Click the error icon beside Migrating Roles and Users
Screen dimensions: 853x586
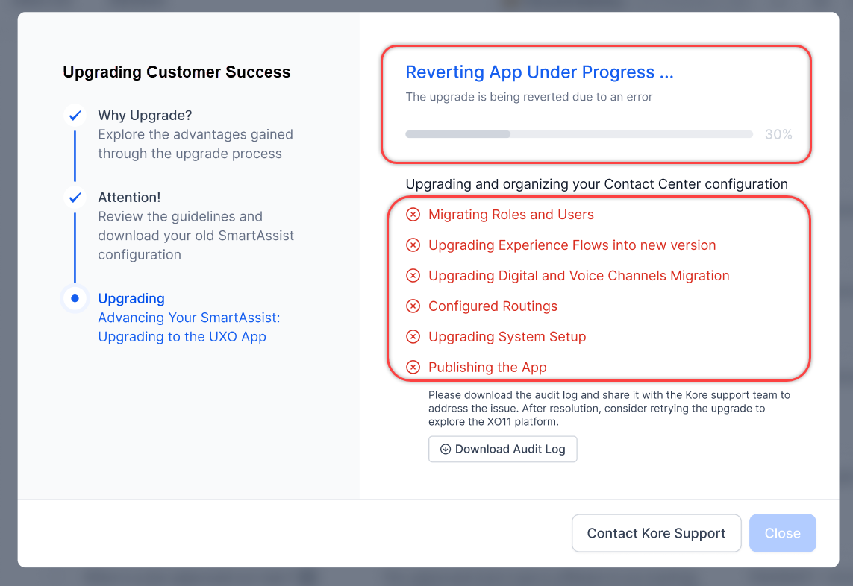413,215
